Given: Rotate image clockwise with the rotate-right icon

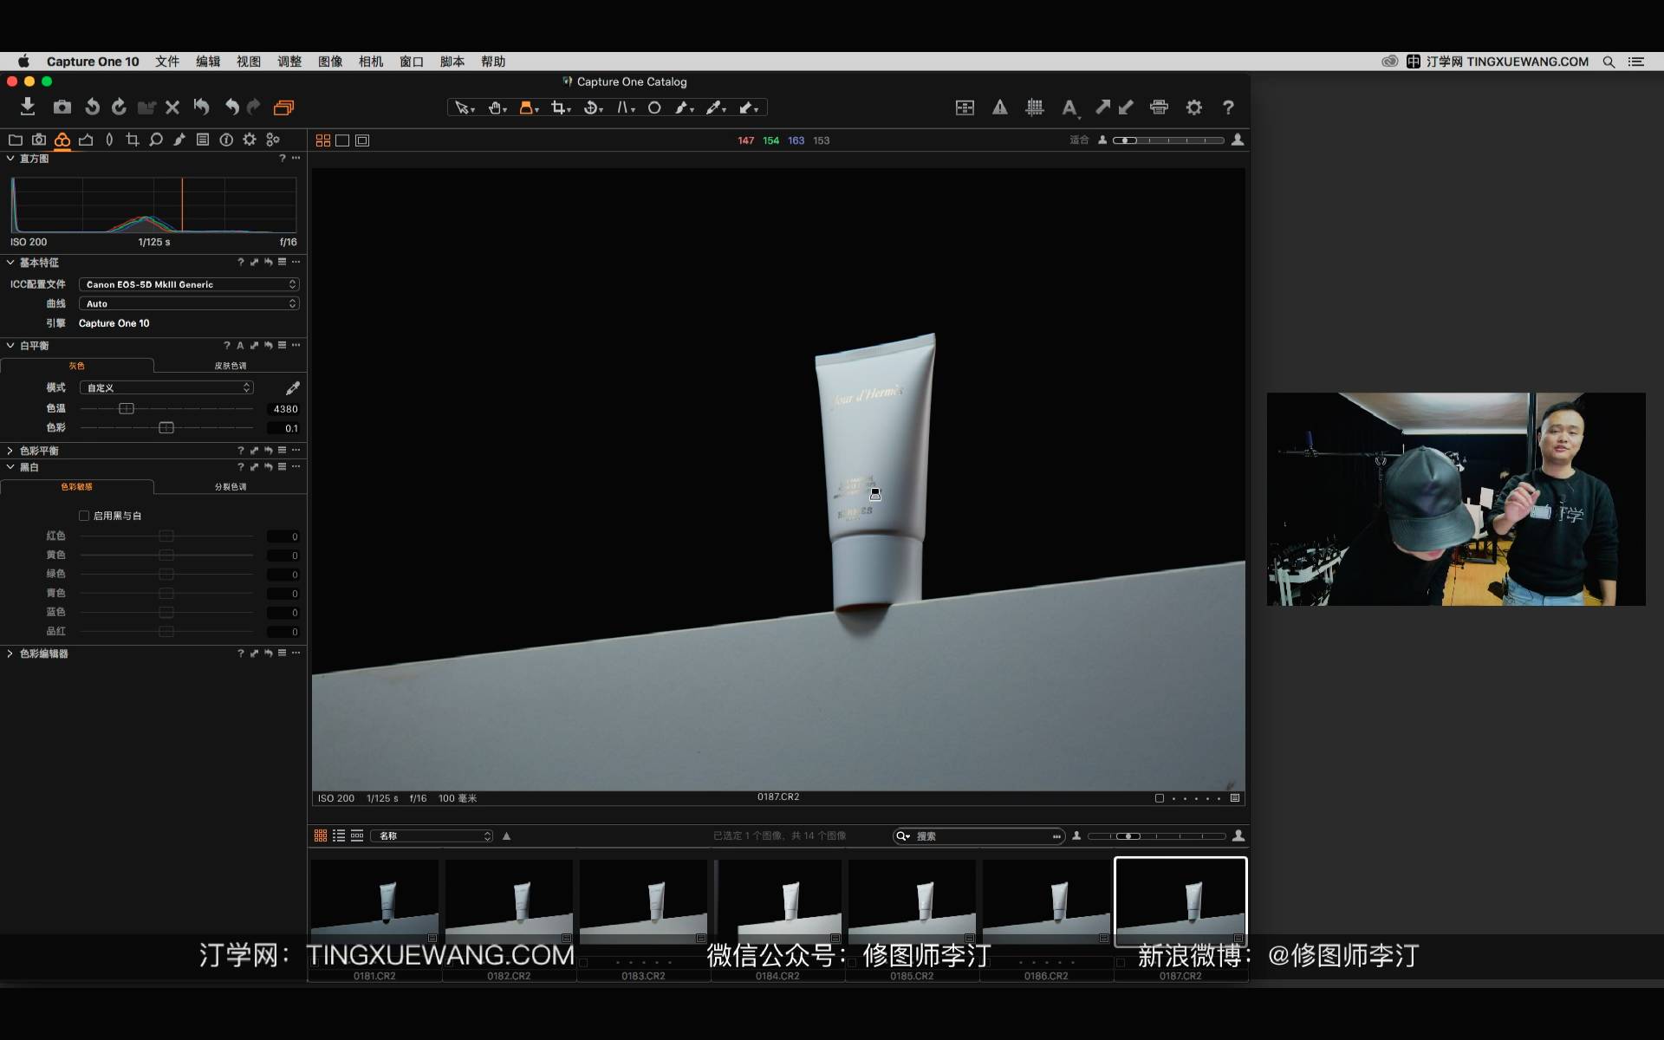Looking at the screenshot, I should point(119,107).
